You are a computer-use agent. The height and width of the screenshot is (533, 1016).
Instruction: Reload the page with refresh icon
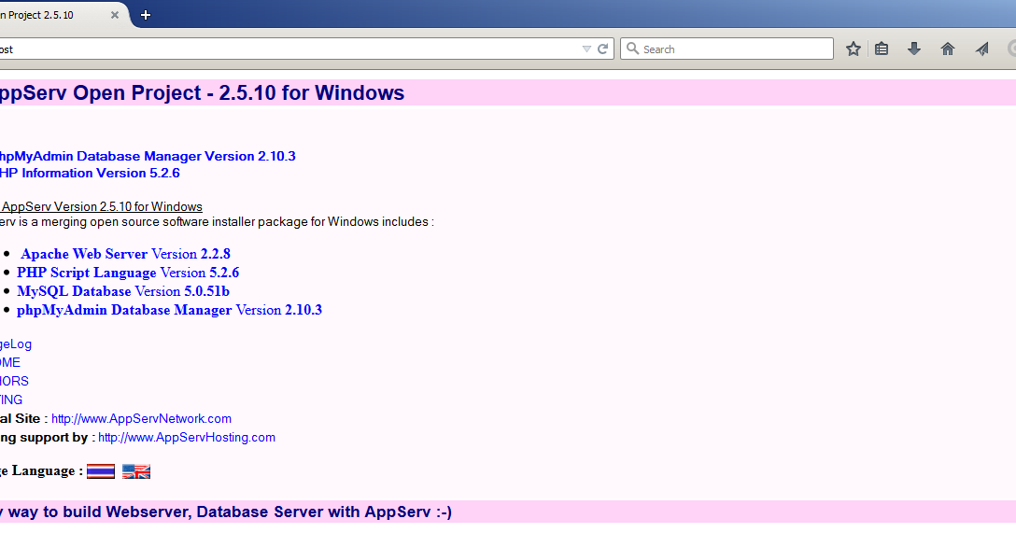(x=602, y=49)
